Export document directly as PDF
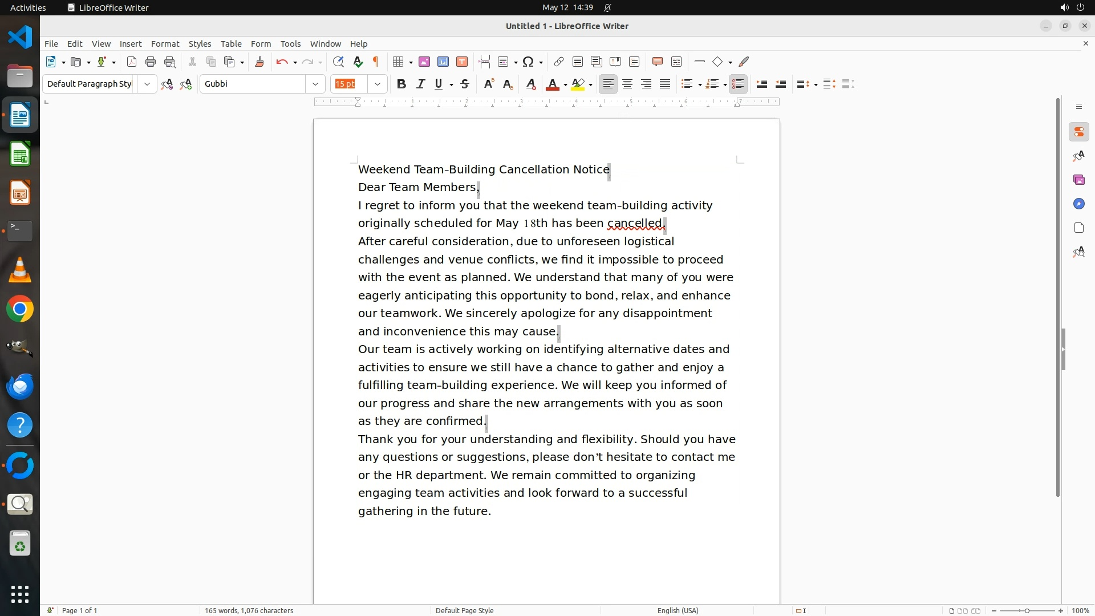This screenshot has height=616, width=1095. tap(132, 62)
